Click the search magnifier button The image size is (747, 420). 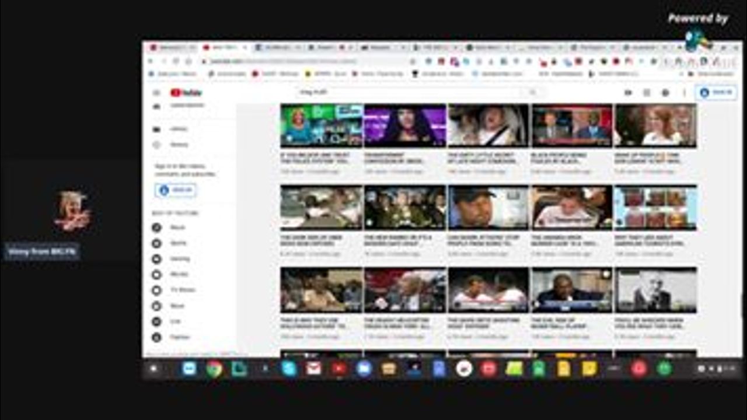pyautogui.click(x=532, y=92)
